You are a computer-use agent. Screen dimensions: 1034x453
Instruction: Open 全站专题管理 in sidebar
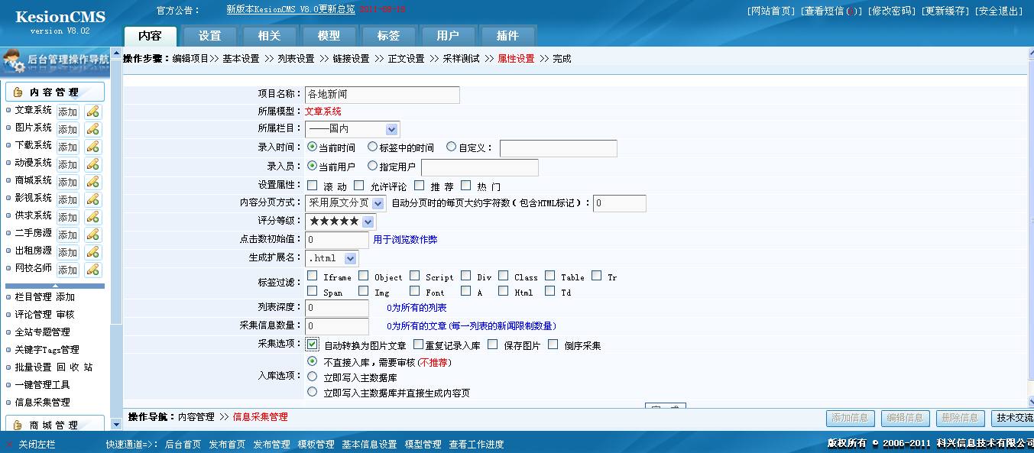coord(43,332)
